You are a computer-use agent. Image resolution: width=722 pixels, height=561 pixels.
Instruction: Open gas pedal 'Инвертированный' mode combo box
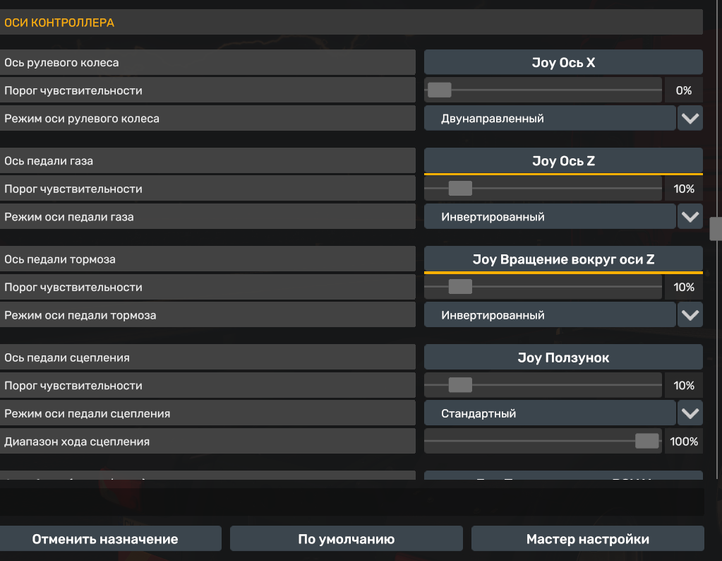549,217
